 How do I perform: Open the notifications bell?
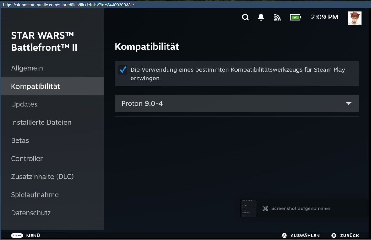click(261, 17)
